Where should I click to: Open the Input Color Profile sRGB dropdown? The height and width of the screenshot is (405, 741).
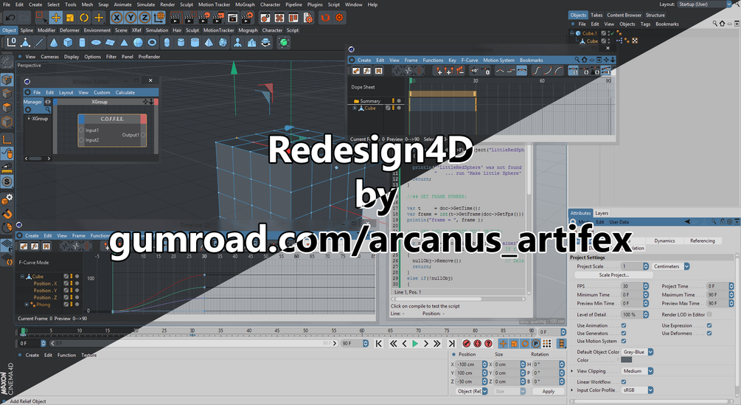(637, 390)
